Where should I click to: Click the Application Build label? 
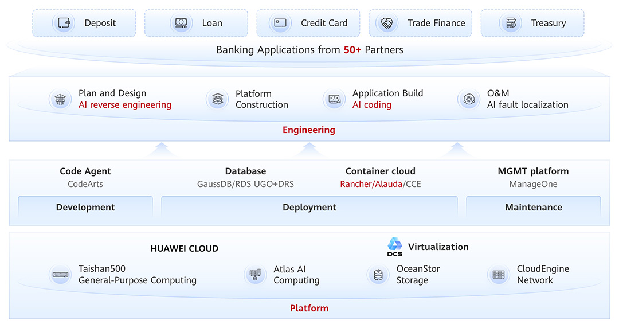(x=387, y=93)
